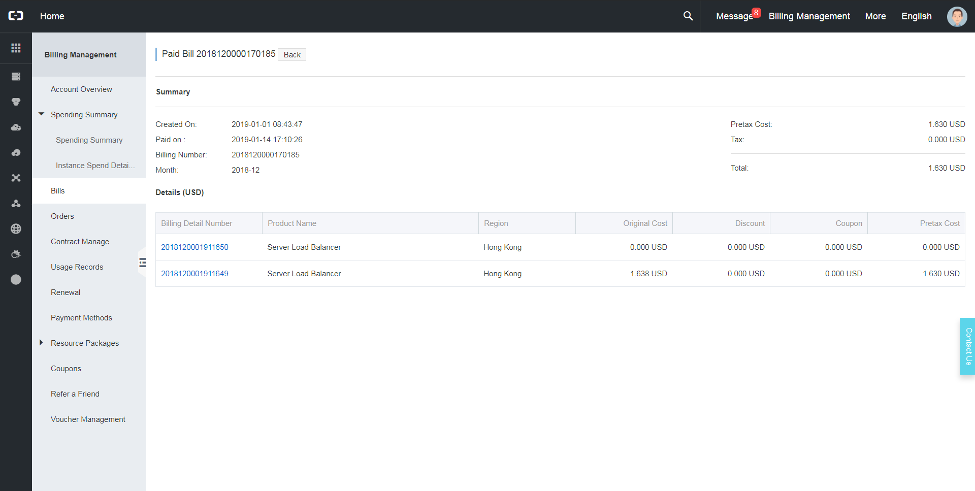Image resolution: width=975 pixels, height=491 pixels.
Task: Open Payment Methods
Action: click(x=81, y=318)
